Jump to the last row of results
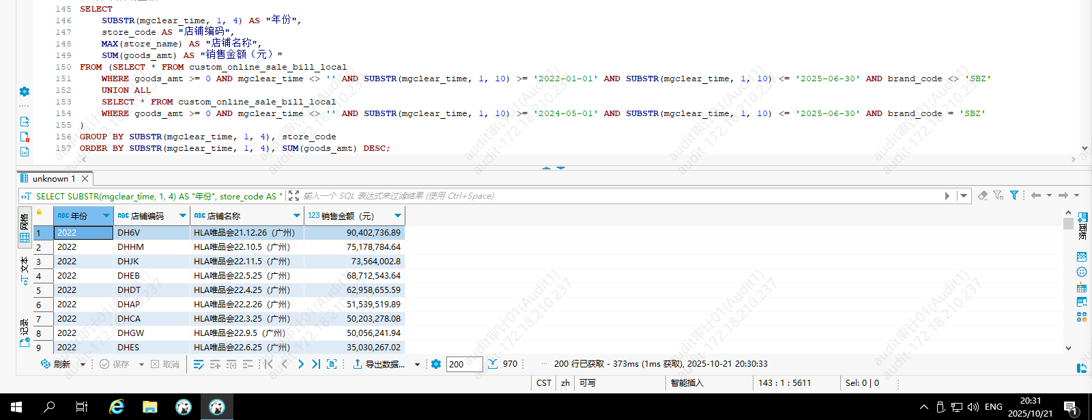The height and width of the screenshot is (420, 1092). coord(316,364)
